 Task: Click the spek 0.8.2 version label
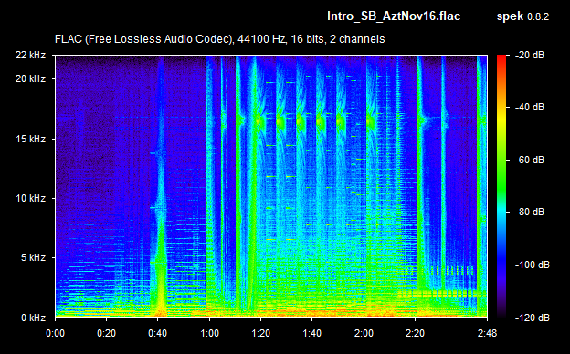pos(522,16)
